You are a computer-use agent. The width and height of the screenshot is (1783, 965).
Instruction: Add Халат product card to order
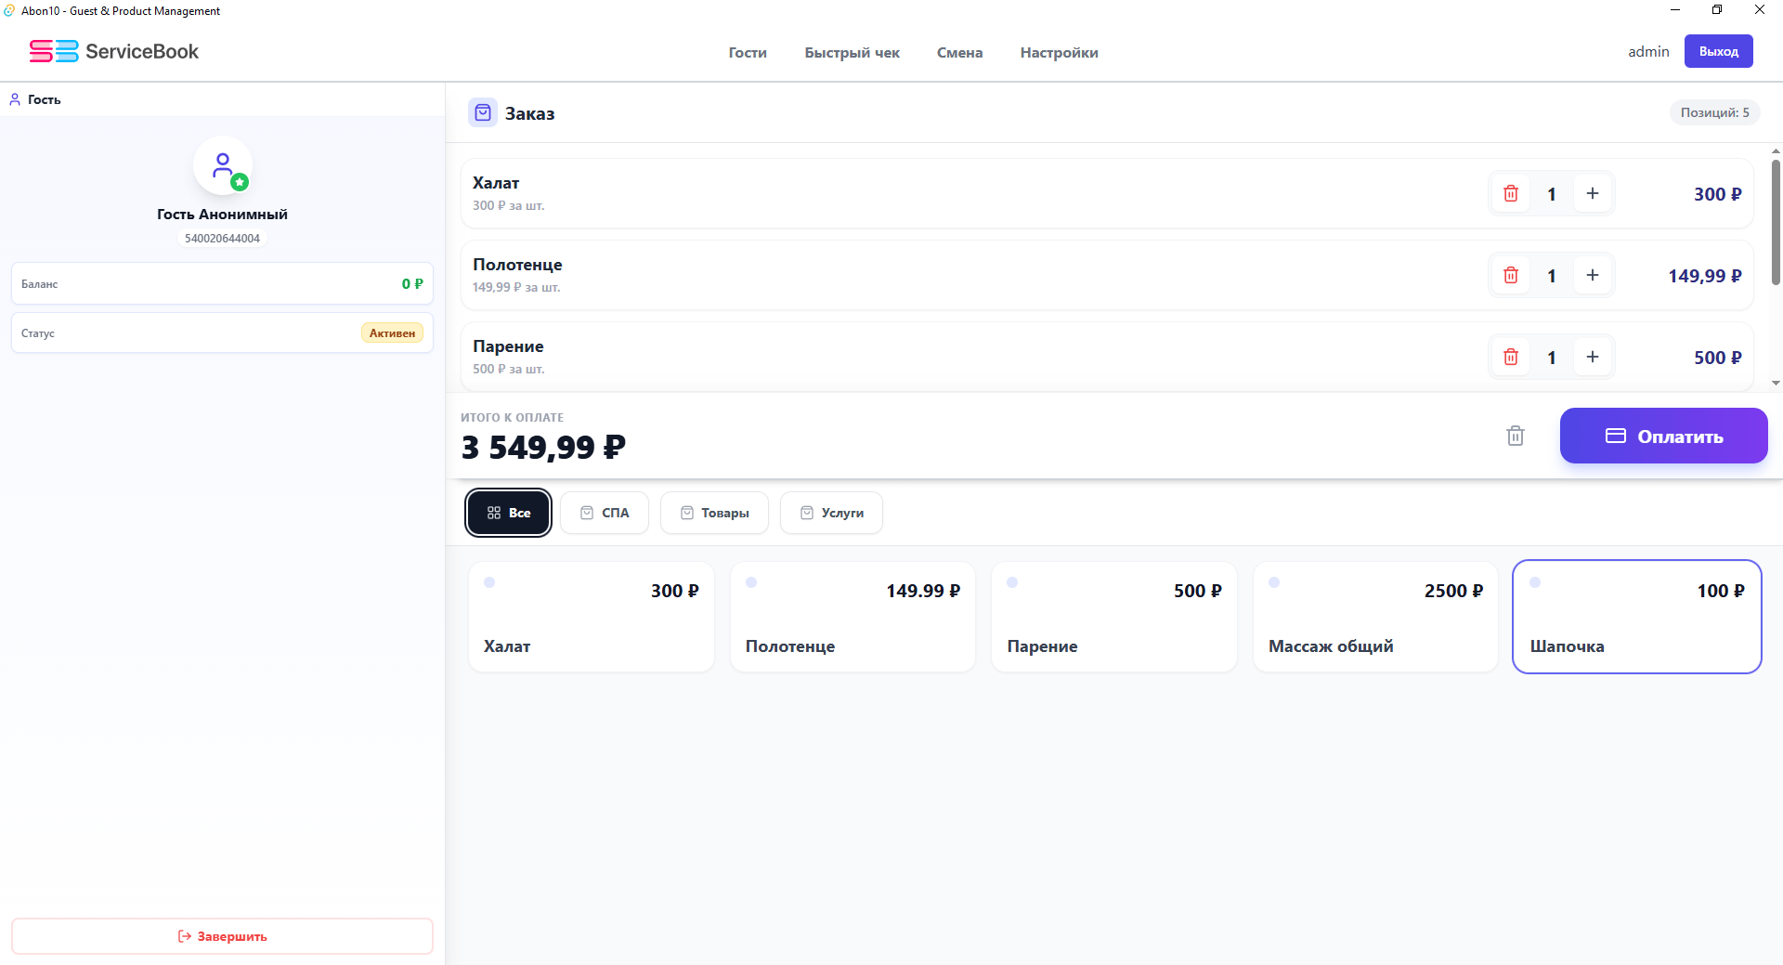(x=592, y=617)
